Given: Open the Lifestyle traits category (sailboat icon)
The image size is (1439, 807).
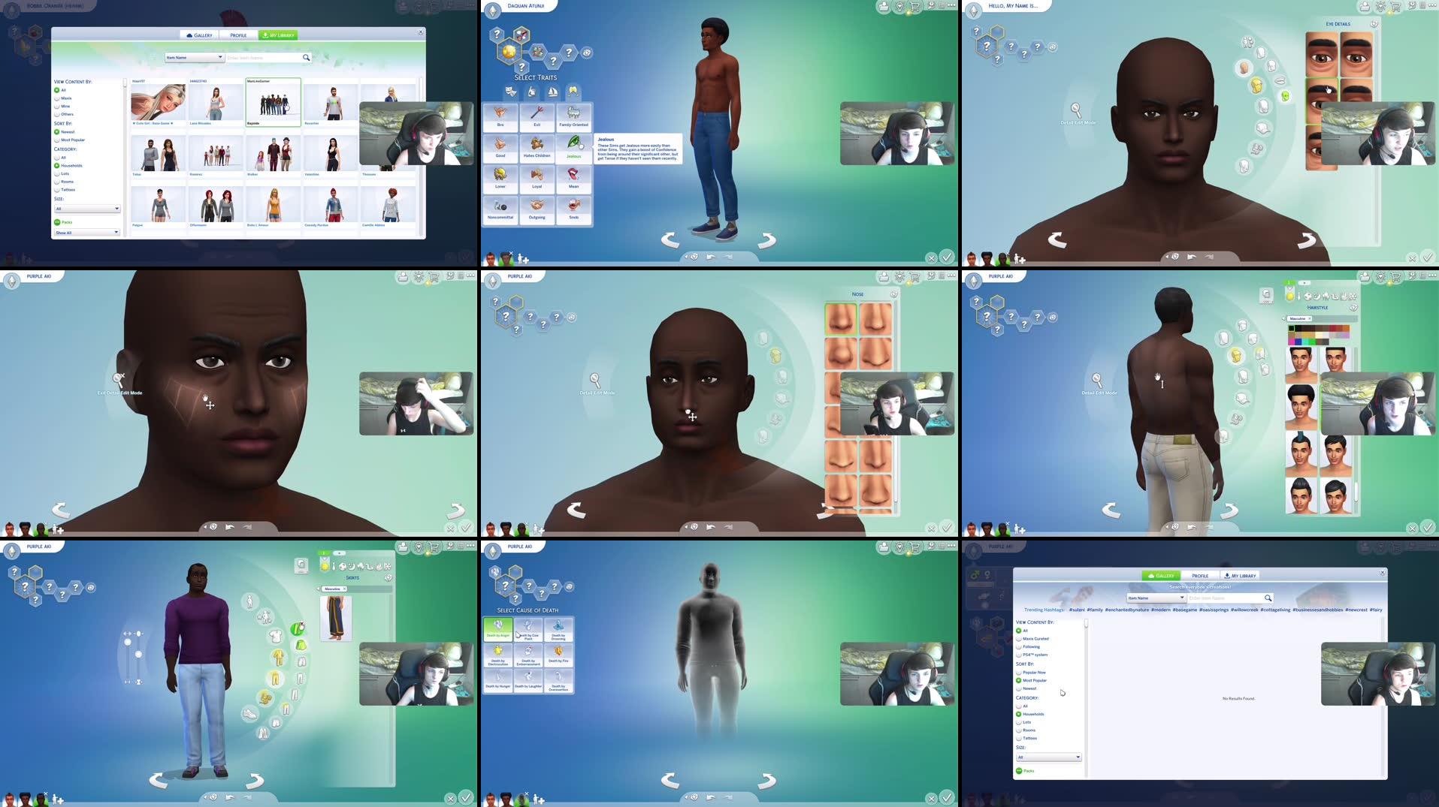Looking at the screenshot, I should (552, 92).
